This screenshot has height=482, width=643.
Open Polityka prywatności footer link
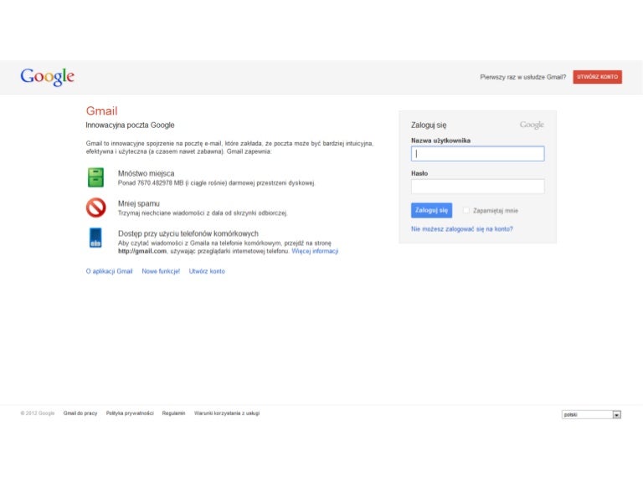[x=130, y=413]
